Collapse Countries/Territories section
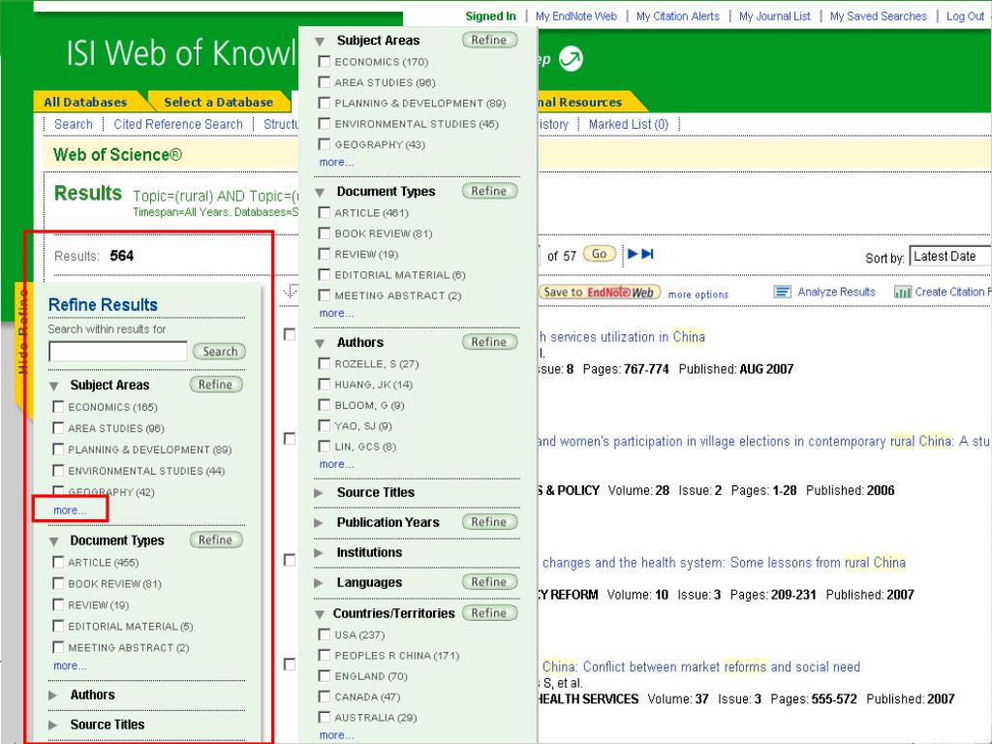Screen dimensions: 992x744 [x=320, y=614]
